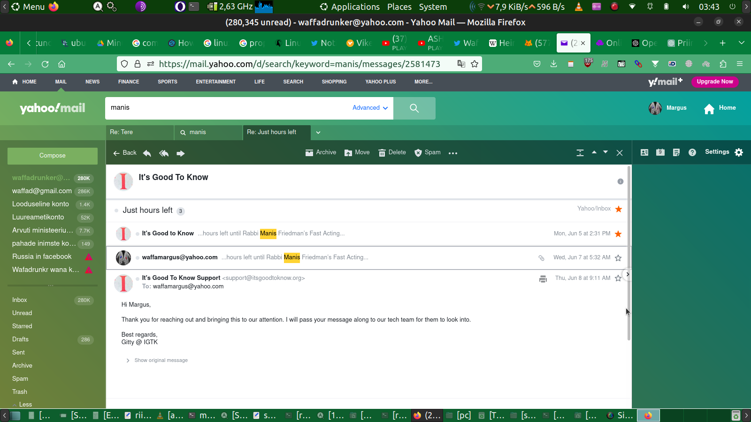The image size is (751, 422).
Task: Click warning icon next to Russia in facebook
Action: (89, 257)
